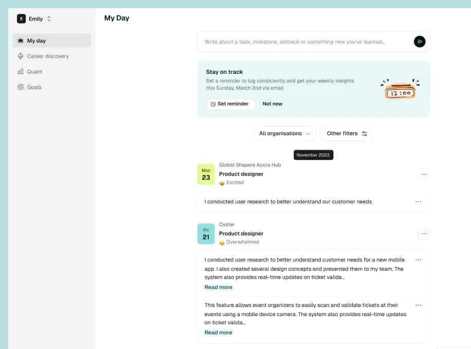Click the filter sliders icon

[x=365, y=133]
